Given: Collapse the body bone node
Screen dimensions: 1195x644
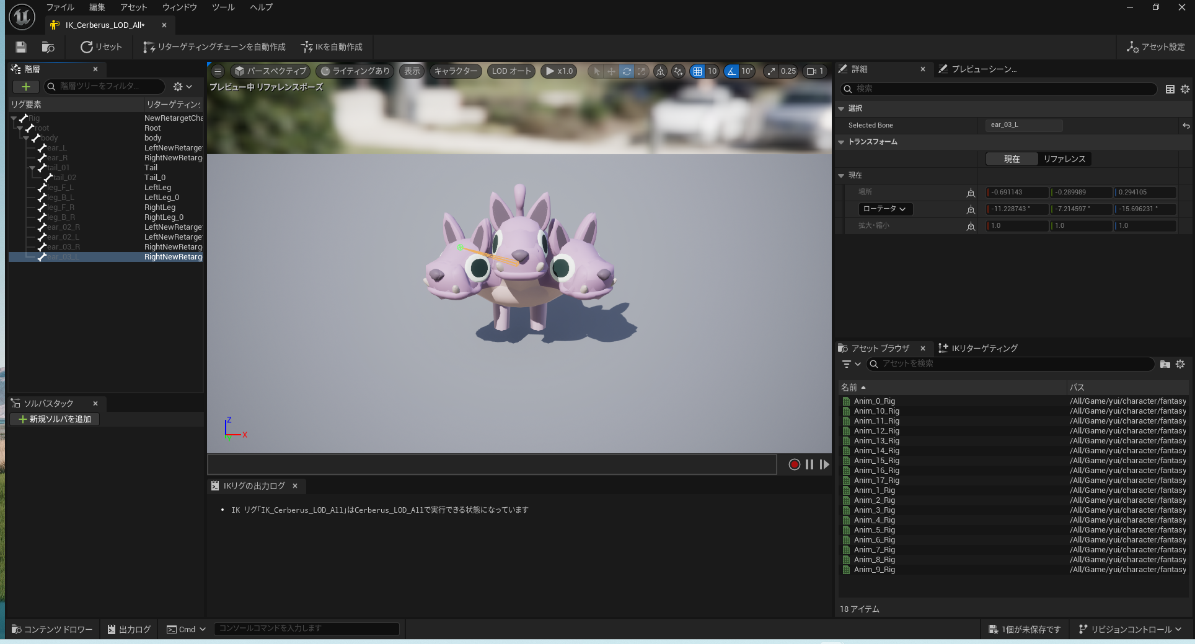Looking at the screenshot, I should (x=26, y=138).
